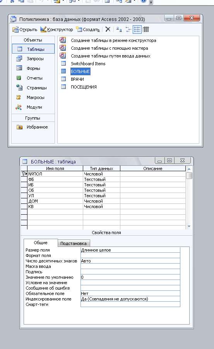This screenshot has height=349, width=214.
Task: Click the БОЛЬНЫЕ table icon in list
Action: pyautogui.click(x=63, y=71)
